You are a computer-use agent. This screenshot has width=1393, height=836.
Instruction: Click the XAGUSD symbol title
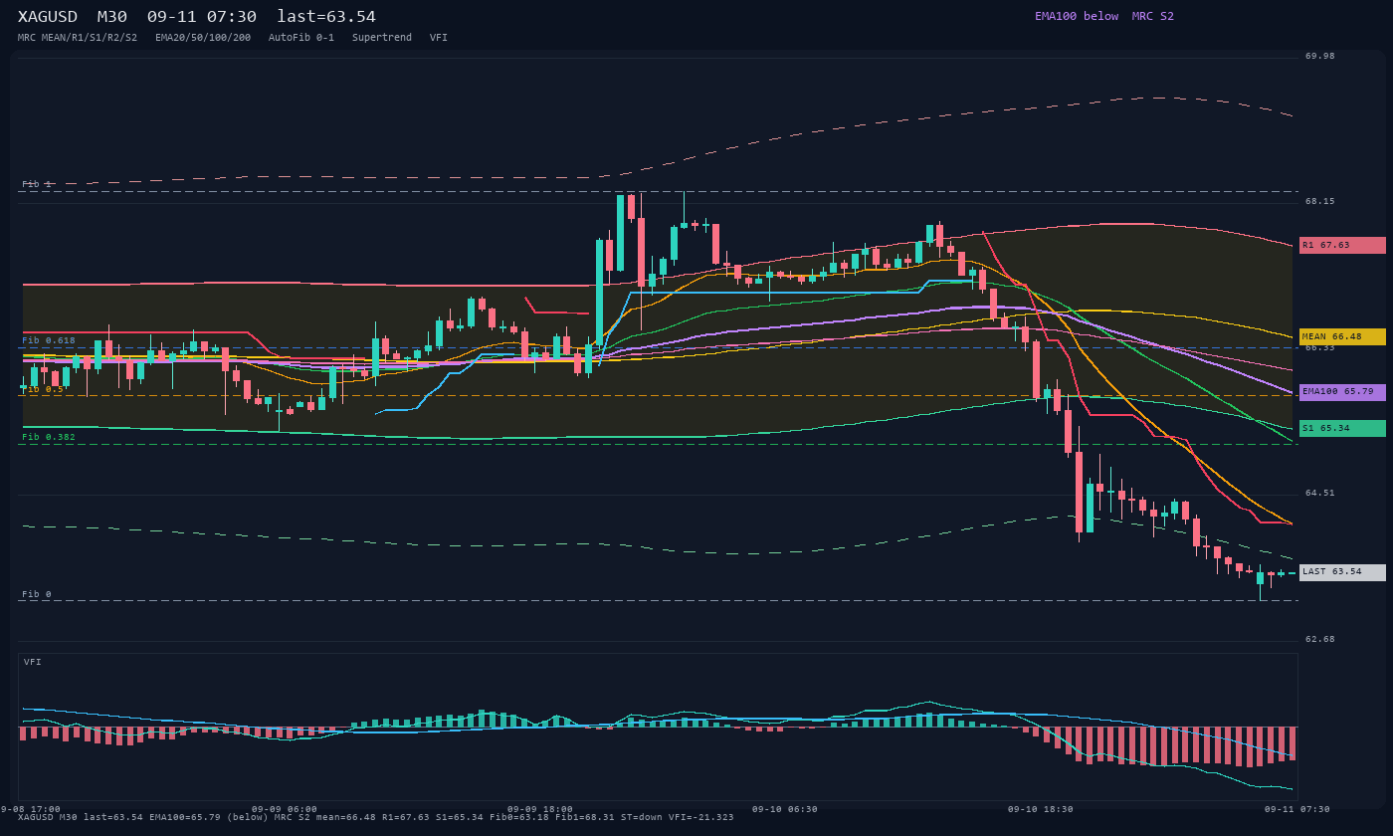(x=48, y=17)
